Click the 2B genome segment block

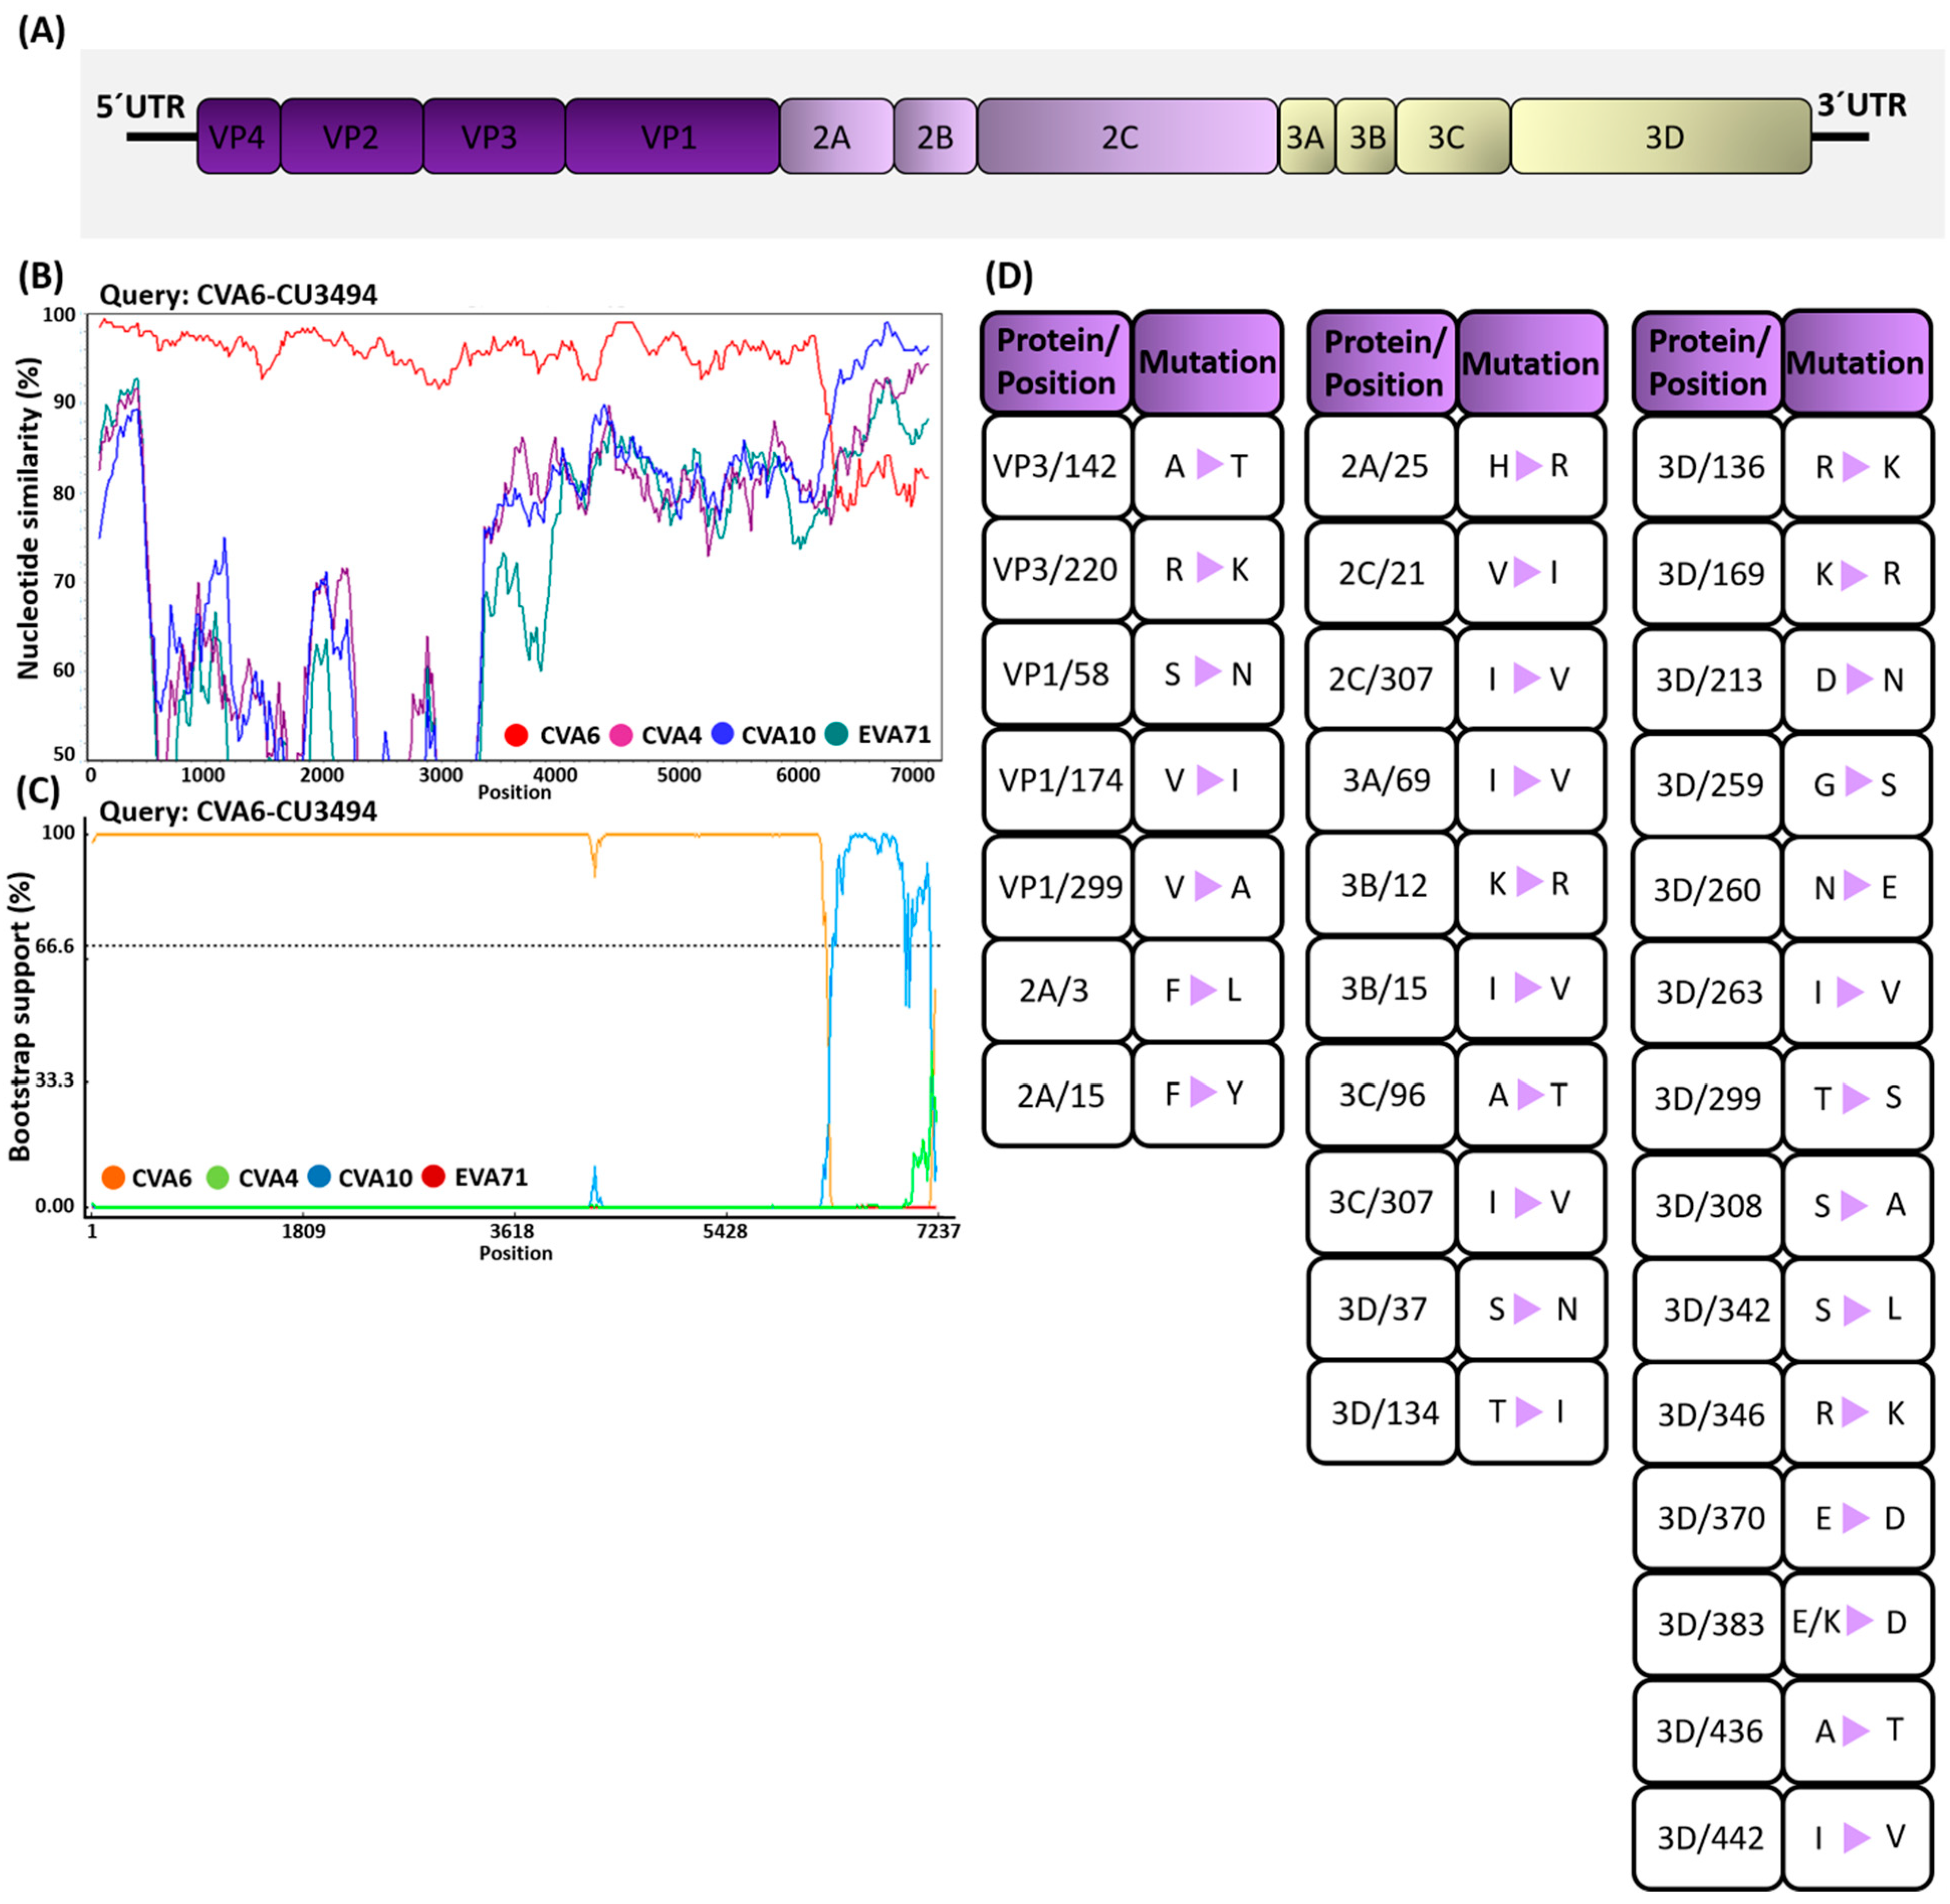click(934, 136)
